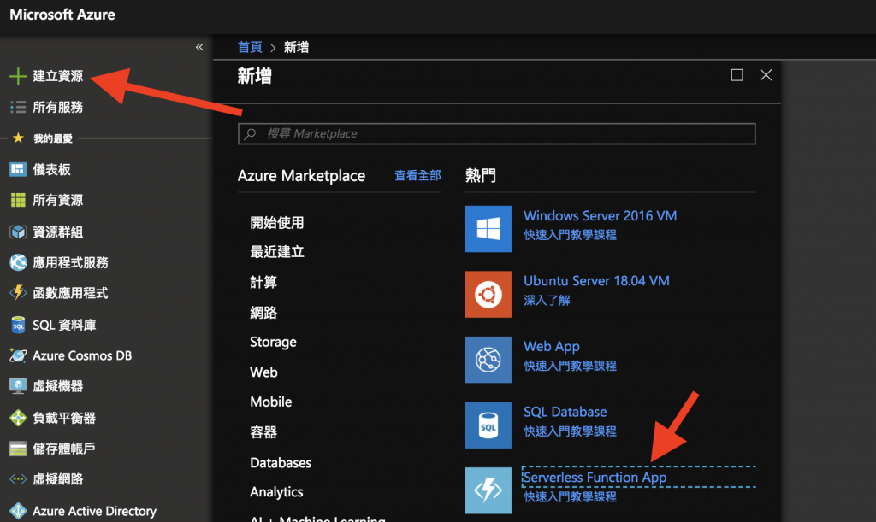Open the Web App link
The height and width of the screenshot is (522, 876).
click(x=552, y=346)
